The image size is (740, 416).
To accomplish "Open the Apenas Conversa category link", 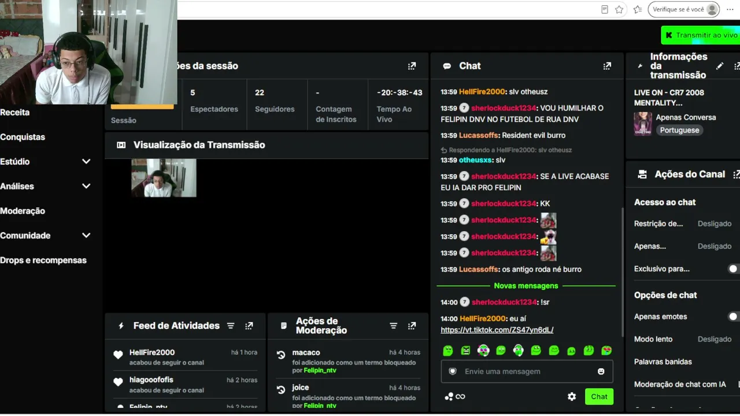I will [686, 117].
